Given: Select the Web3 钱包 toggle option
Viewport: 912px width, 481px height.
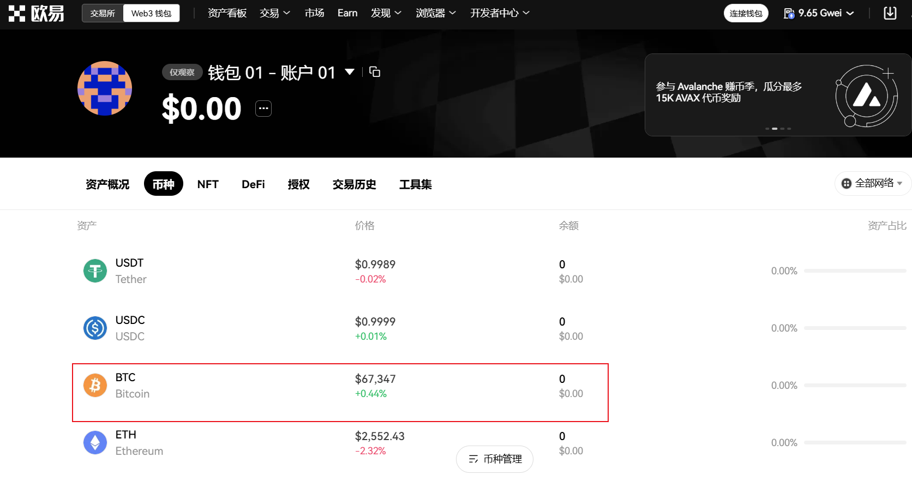Looking at the screenshot, I should [152, 13].
